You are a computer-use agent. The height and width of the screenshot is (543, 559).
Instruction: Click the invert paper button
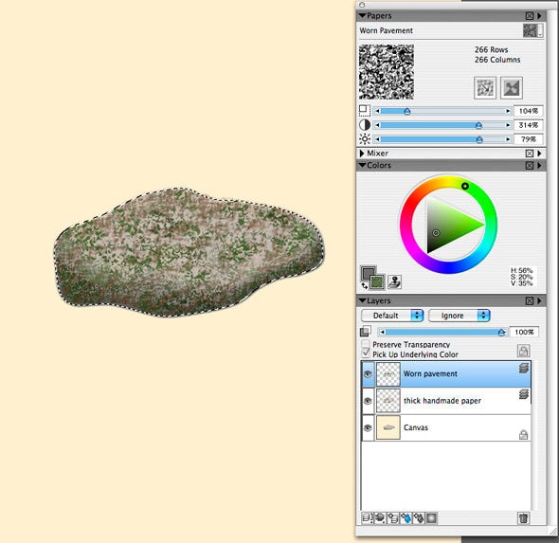click(x=512, y=88)
